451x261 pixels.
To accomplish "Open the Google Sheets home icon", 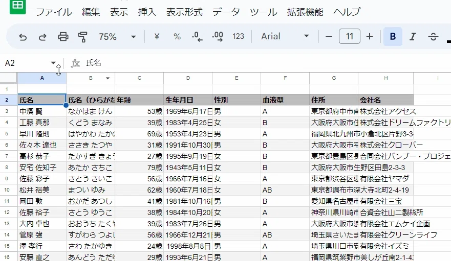I will 17,6.
